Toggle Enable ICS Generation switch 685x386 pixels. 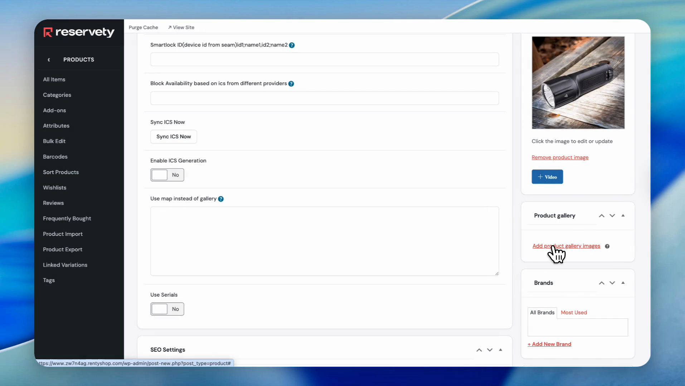click(167, 175)
